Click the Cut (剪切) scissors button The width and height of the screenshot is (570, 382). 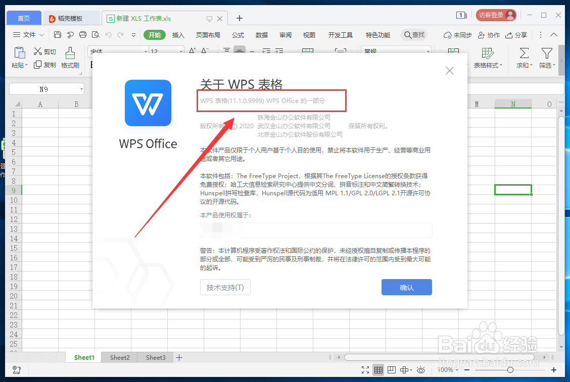point(44,51)
